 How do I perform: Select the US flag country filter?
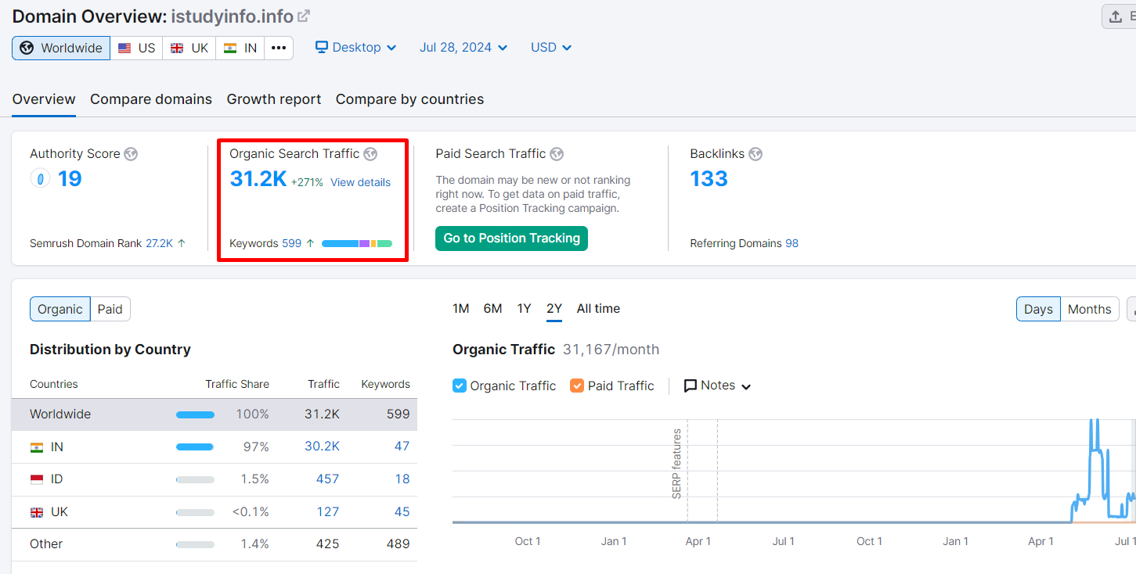[136, 48]
